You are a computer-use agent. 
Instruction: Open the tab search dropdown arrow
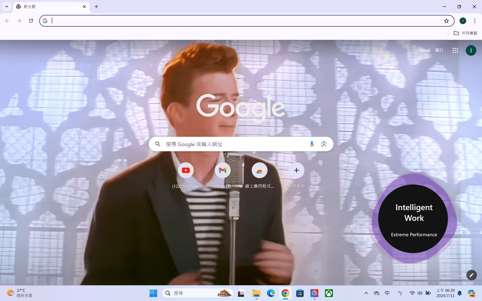pos(7,7)
